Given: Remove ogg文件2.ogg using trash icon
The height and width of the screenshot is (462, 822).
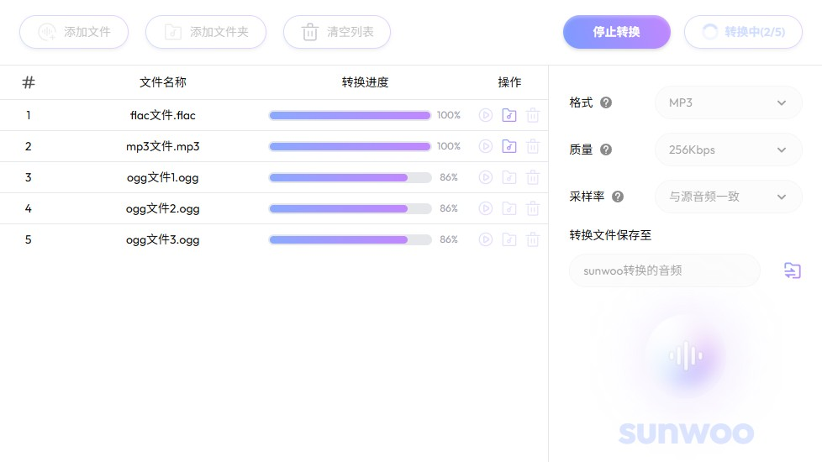Looking at the screenshot, I should point(532,208).
